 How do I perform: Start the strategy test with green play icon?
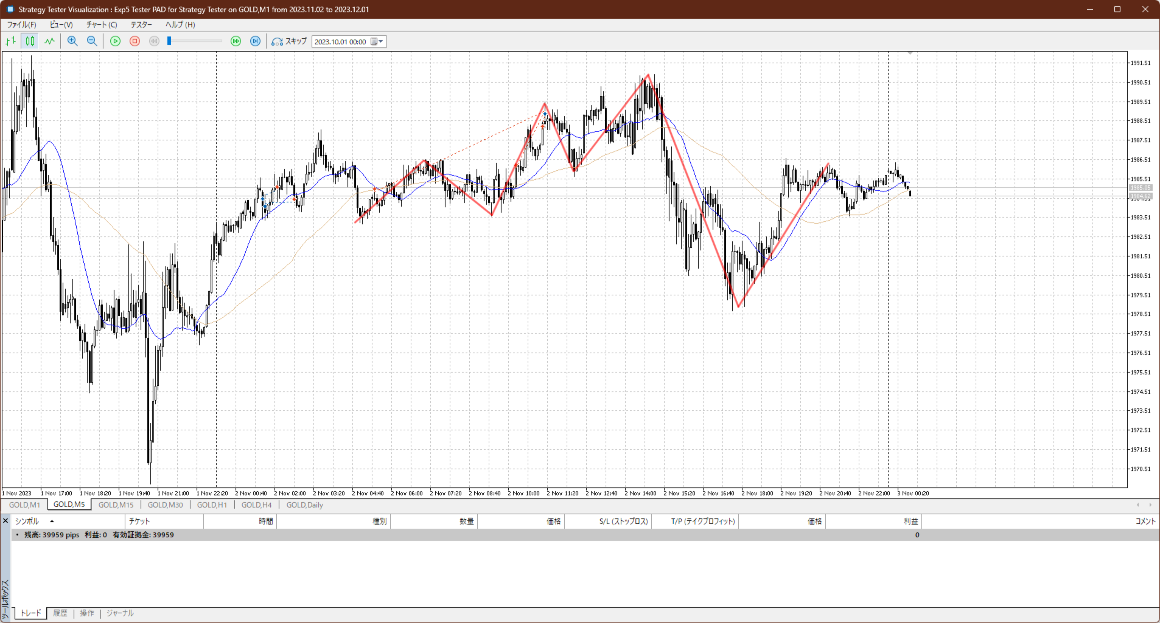click(115, 41)
